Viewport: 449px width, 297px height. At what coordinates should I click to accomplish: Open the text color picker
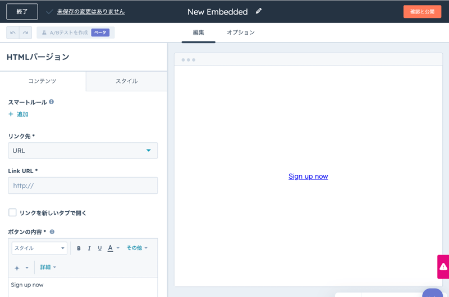click(113, 248)
